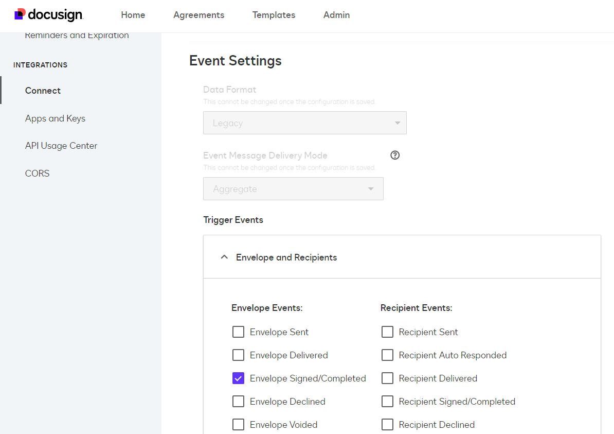Enable the Envelope Voided event
The width and height of the screenshot is (614, 434).
click(238, 425)
